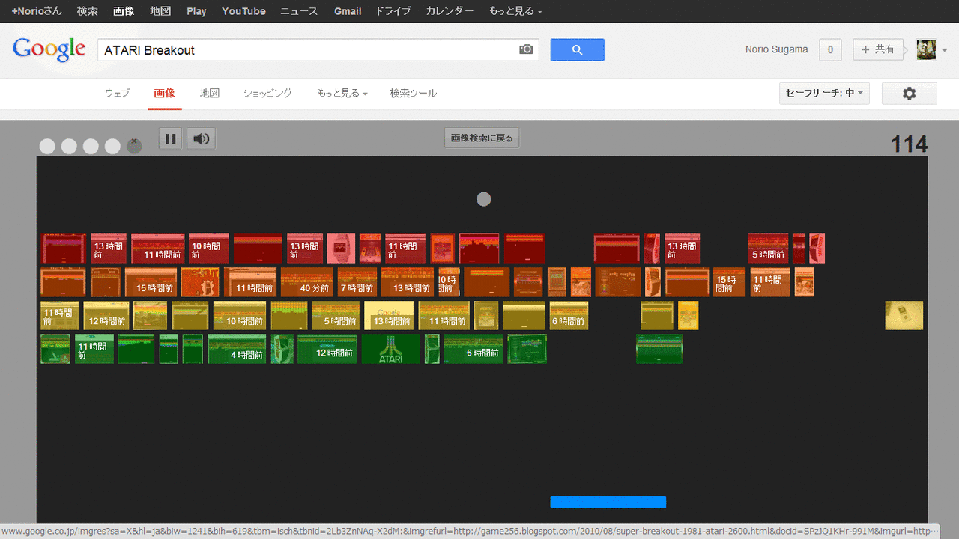959x539 pixels.
Task: Expand もっと見る in the search tabs
Action: tap(342, 94)
